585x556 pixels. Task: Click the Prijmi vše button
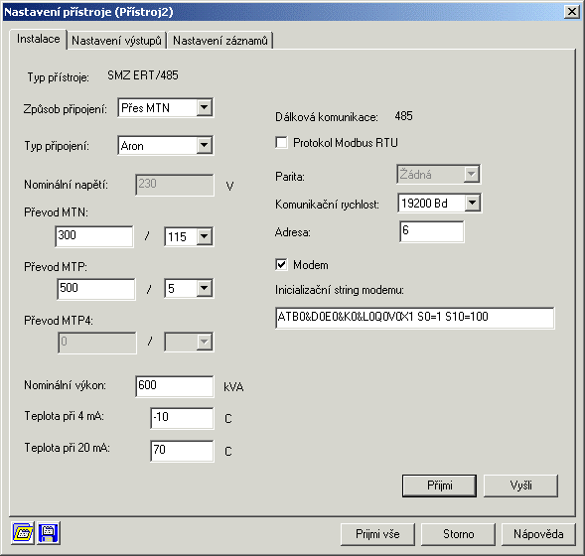pos(377,534)
